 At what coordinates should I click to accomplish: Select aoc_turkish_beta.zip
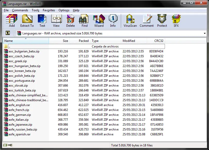pyautogui.click(x=22, y=90)
